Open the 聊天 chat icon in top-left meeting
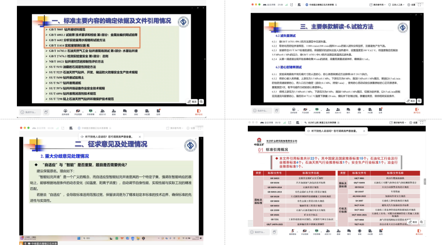This screenshot has width=442, height=245. (x=125, y=111)
